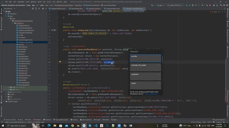Open Microsoft Store from taskbar
The height and width of the screenshot is (128, 229).
pyautogui.click(x=60, y=126)
